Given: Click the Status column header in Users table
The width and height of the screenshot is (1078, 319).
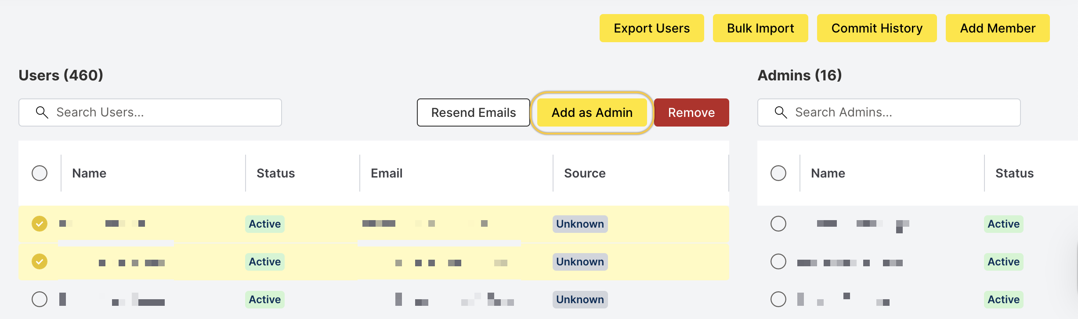Looking at the screenshot, I should (275, 173).
